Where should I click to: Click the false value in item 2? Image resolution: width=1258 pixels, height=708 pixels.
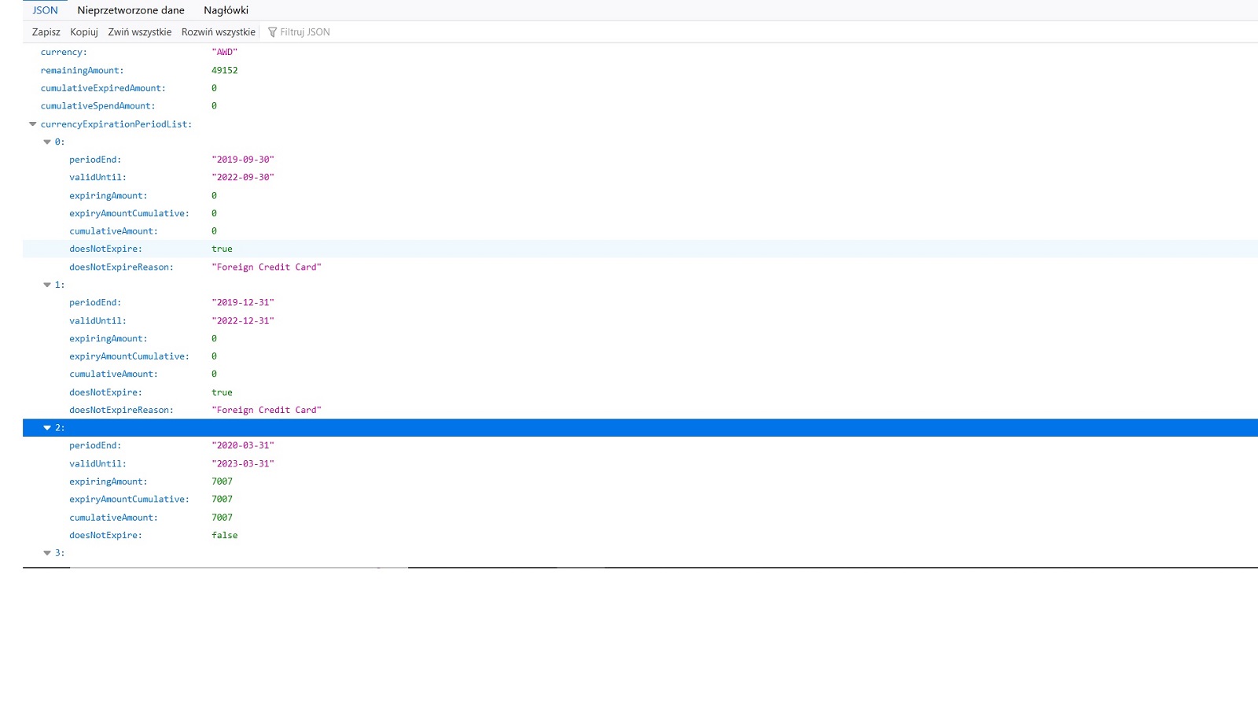[224, 536]
